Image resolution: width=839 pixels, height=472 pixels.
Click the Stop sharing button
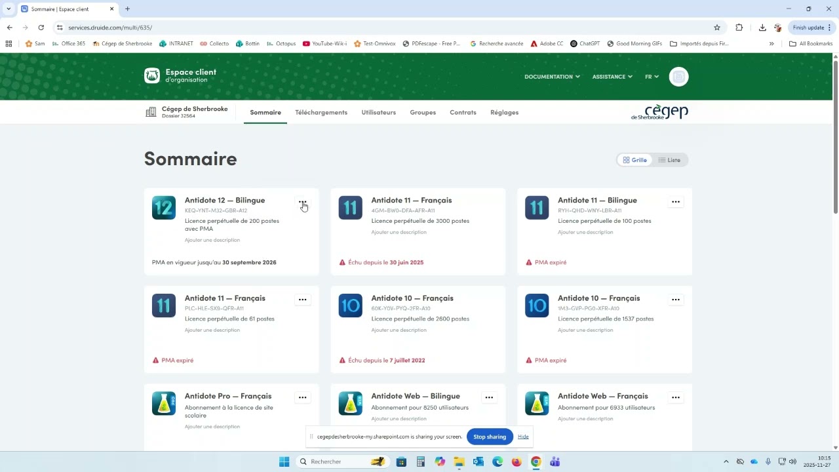tap(490, 437)
